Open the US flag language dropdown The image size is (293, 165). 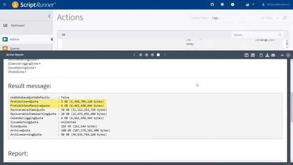tap(250, 5)
